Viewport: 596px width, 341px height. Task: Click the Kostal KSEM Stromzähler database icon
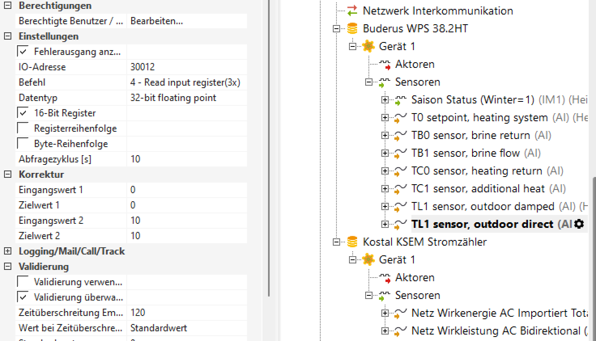click(x=353, y=242)
